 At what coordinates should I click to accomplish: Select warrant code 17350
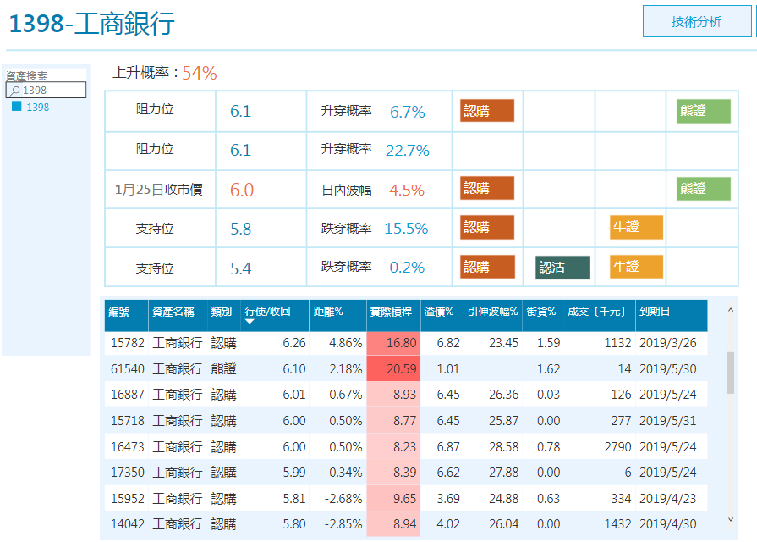tap(128, 473)
